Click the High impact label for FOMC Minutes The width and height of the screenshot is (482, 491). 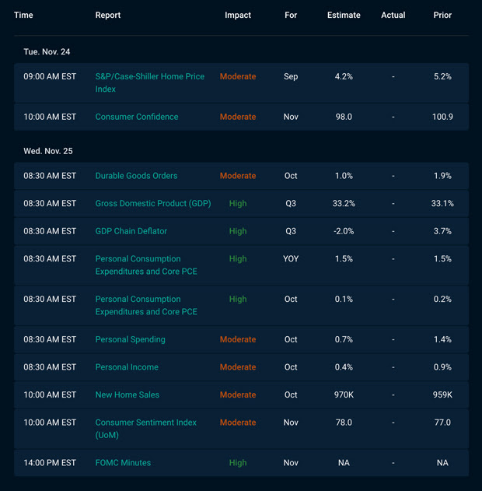(238, 463)
